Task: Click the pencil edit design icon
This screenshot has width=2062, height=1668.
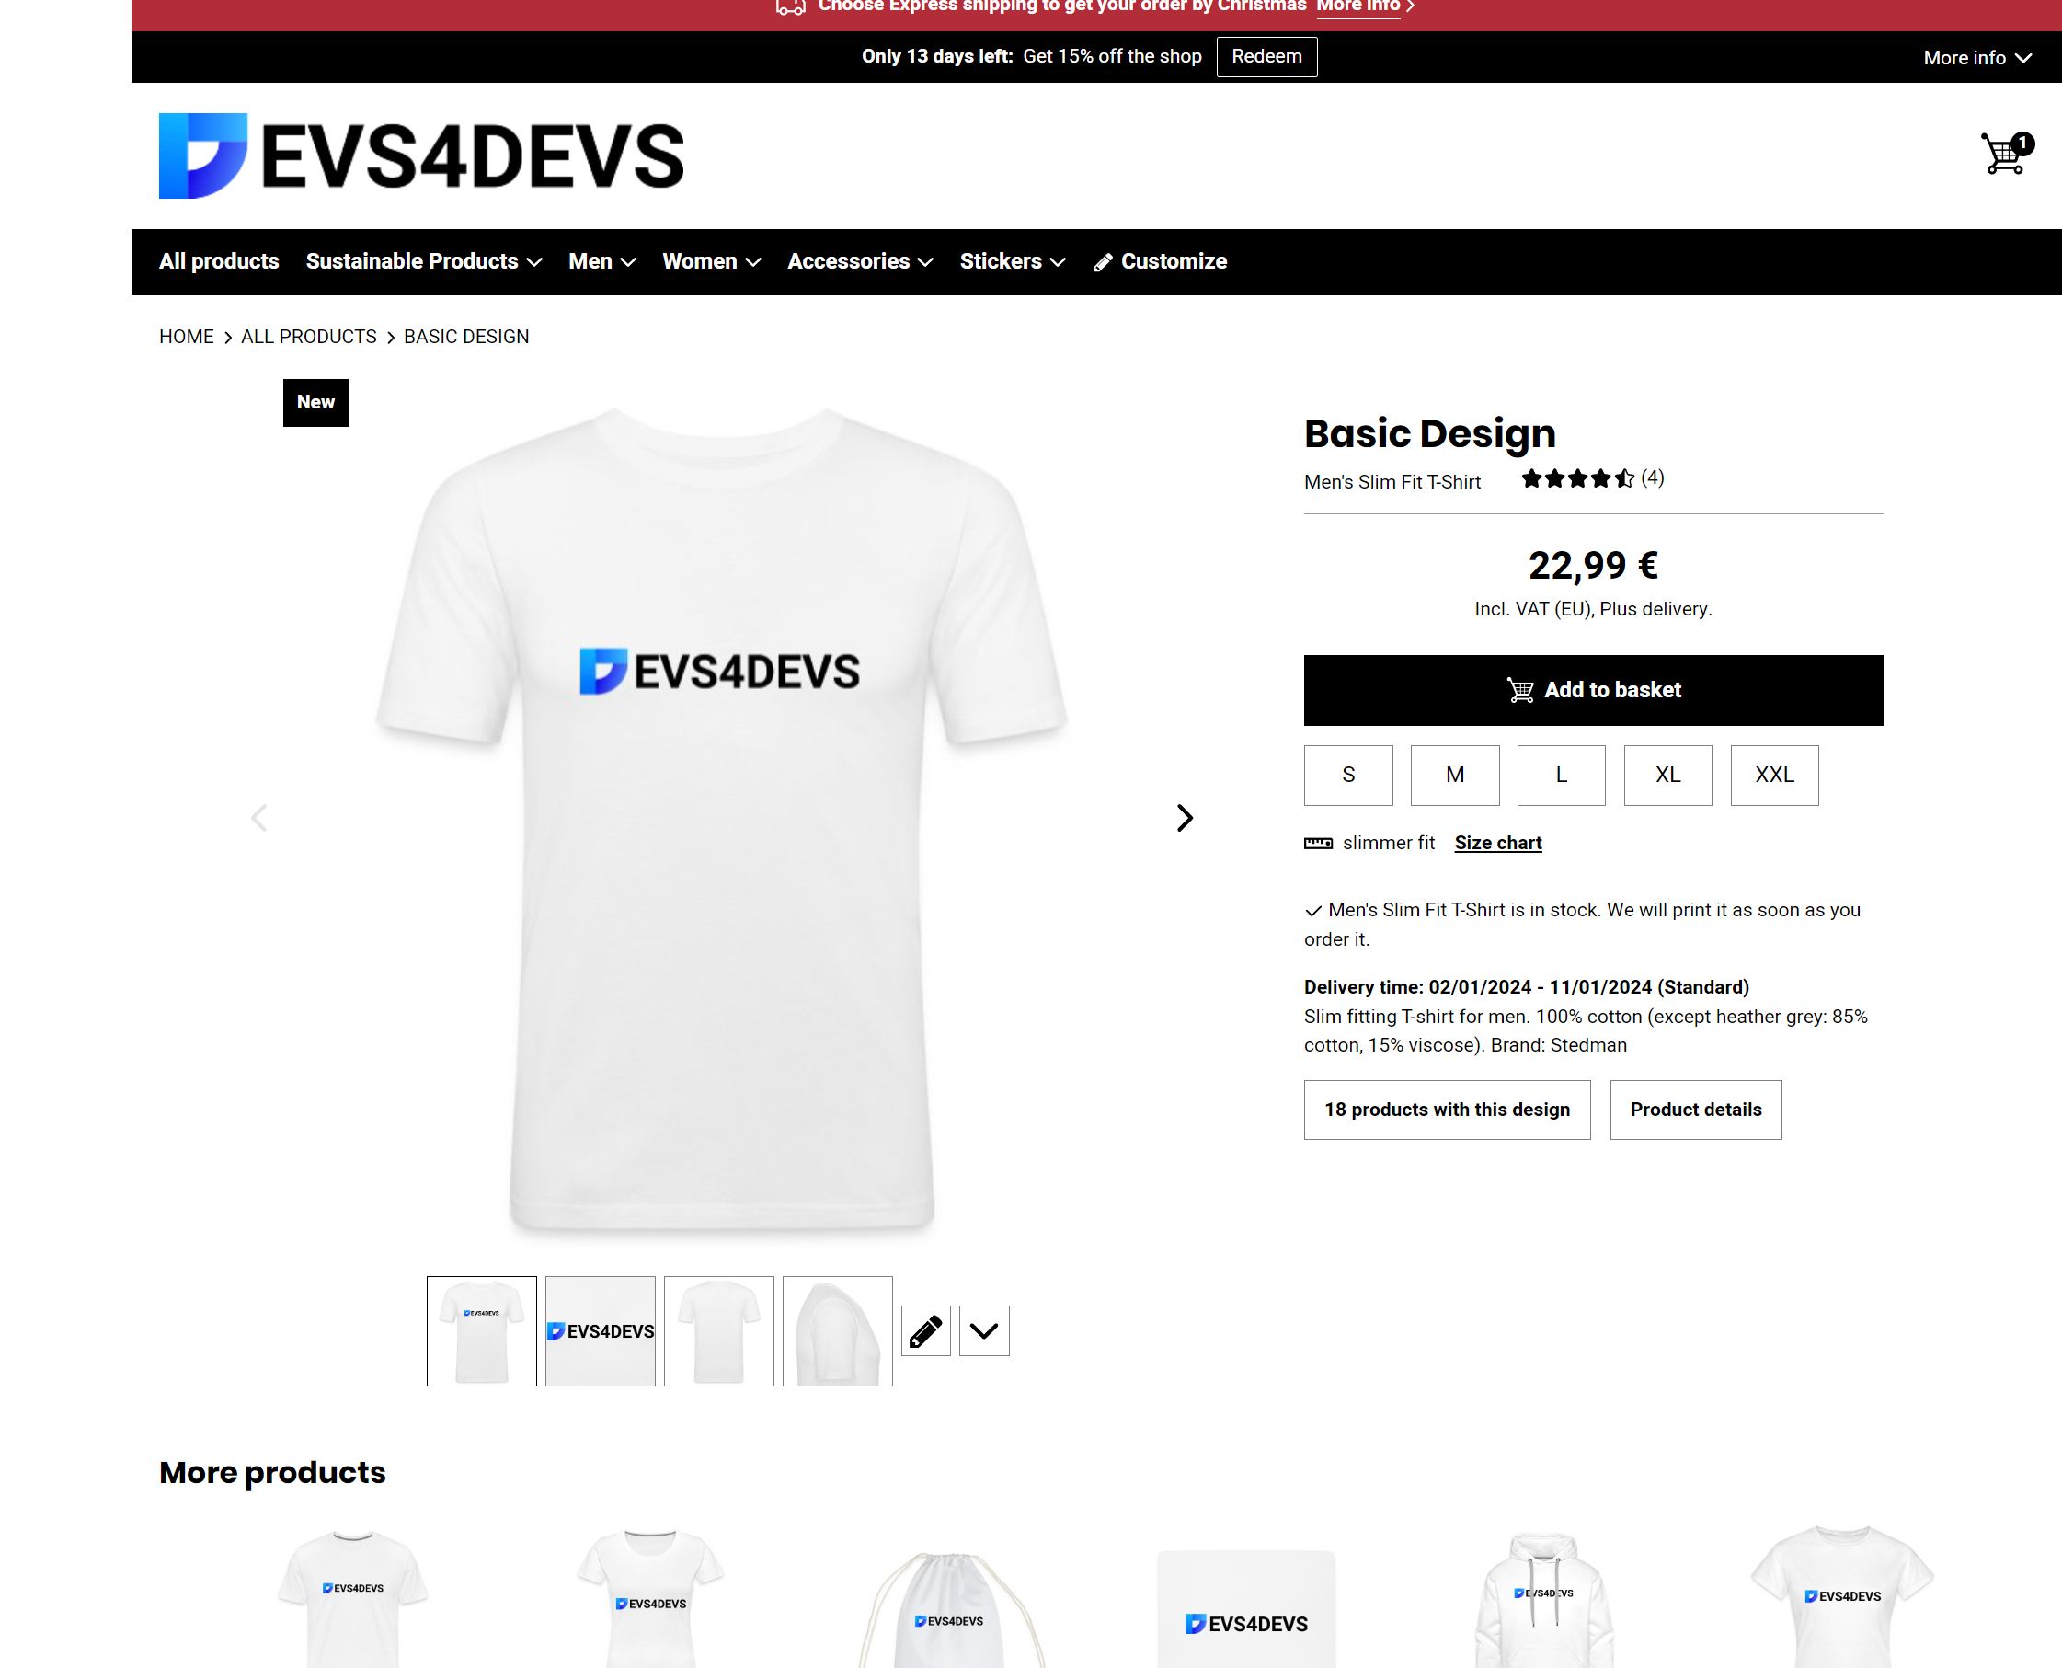Action: 926,1330
